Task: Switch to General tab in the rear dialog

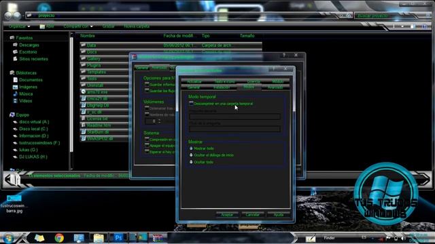Action: click(142, 68)
